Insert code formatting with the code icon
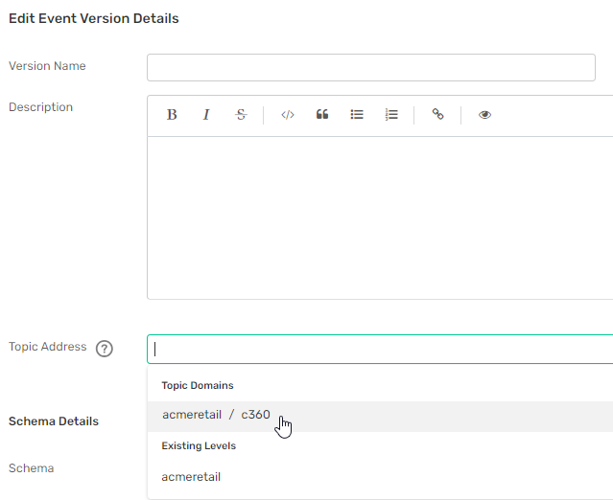This screenshot has height=500, width=613. (x=287, y=115)
